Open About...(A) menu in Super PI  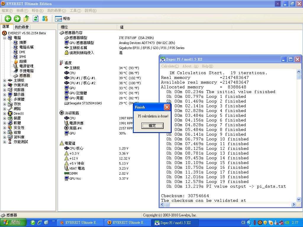pos(190,66)
